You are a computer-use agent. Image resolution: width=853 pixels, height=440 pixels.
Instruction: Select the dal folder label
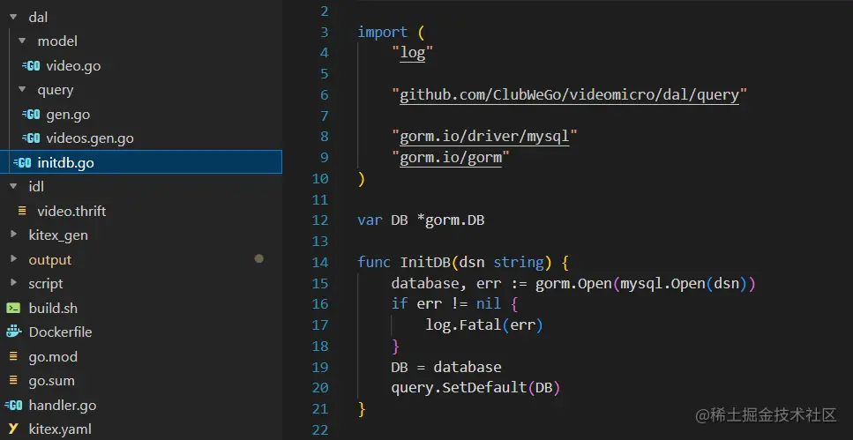[38, 18]
